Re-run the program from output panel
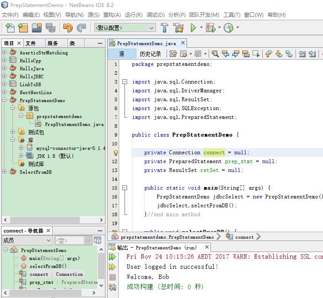 point(113,257)
